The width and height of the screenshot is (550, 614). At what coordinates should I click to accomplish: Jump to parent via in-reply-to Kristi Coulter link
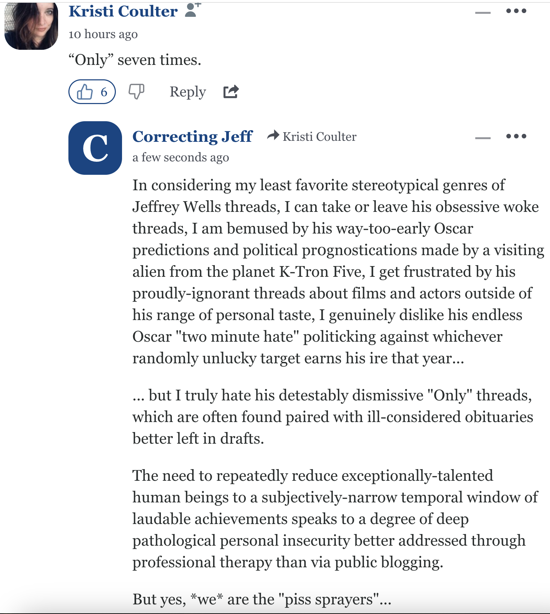click(319, 137)
